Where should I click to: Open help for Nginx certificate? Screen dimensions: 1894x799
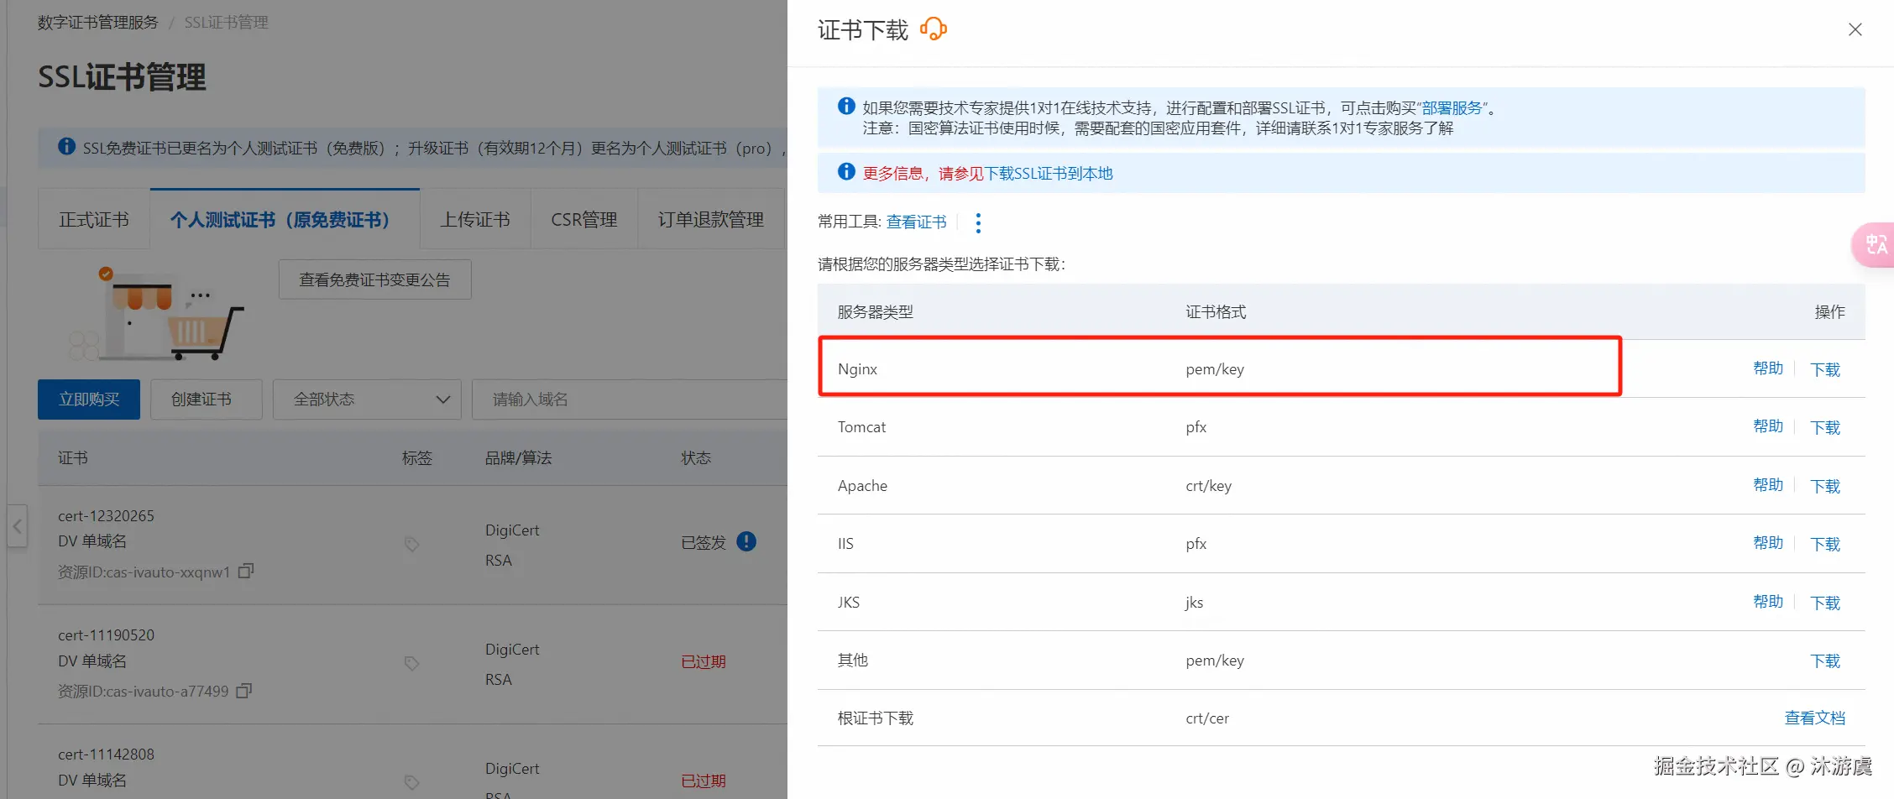click(1768, 368)
